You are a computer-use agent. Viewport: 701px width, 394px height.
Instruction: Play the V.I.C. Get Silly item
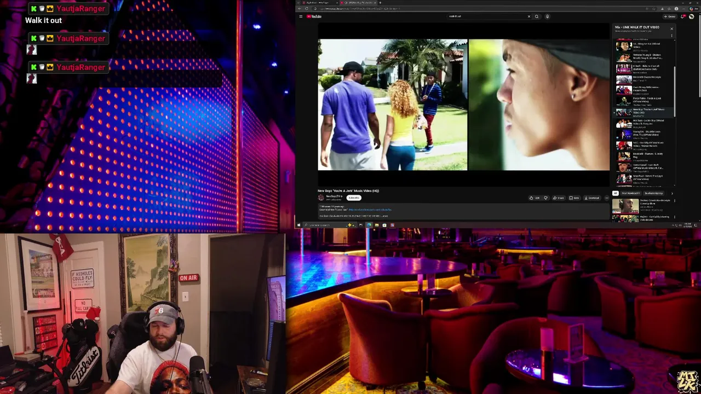643,146
